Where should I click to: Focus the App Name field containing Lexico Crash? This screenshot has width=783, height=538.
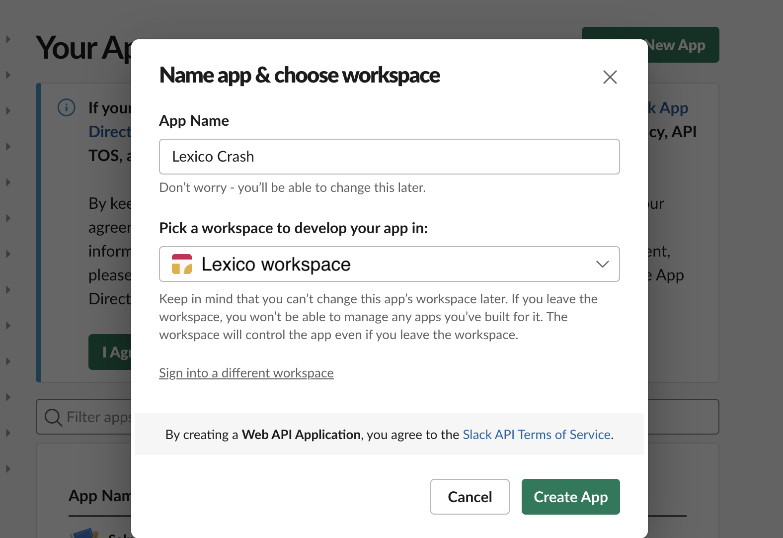click(389, 157)
